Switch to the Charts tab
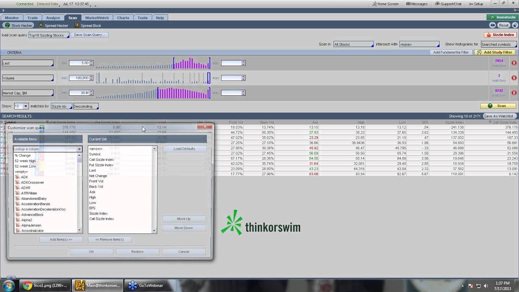This screenshot has height=292, width=519. 123,18
